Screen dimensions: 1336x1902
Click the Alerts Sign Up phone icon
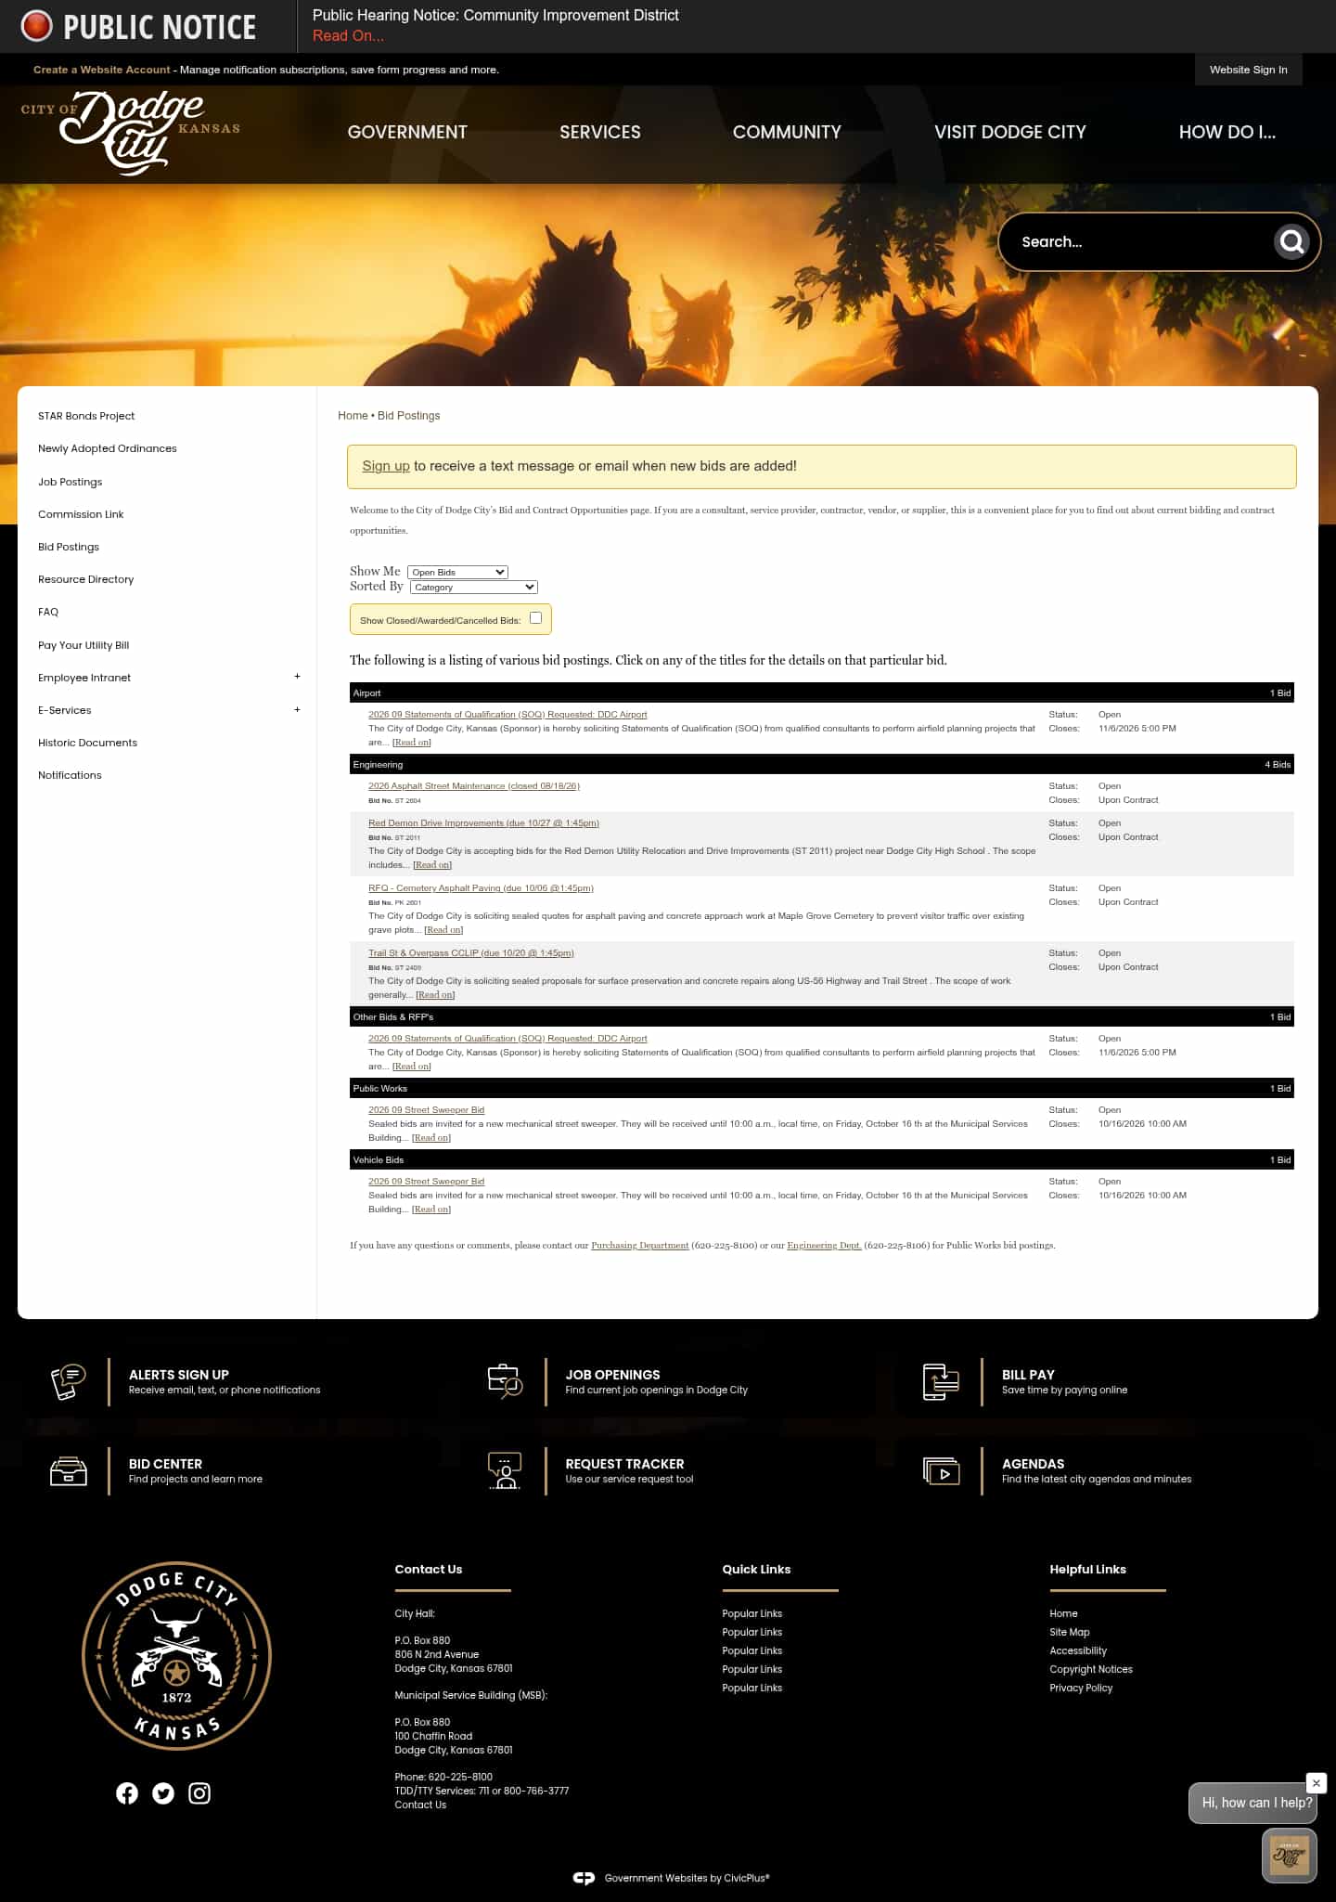[68, 1381]
